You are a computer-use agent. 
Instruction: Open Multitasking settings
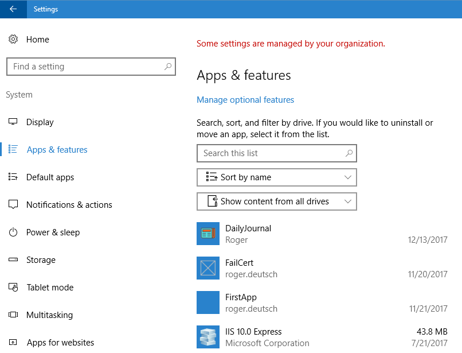click(x=49, y=315)
